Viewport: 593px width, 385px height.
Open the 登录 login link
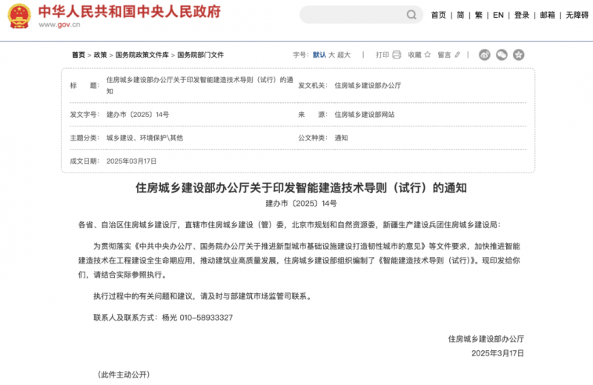pyautogui.click(x=522, y=15)
